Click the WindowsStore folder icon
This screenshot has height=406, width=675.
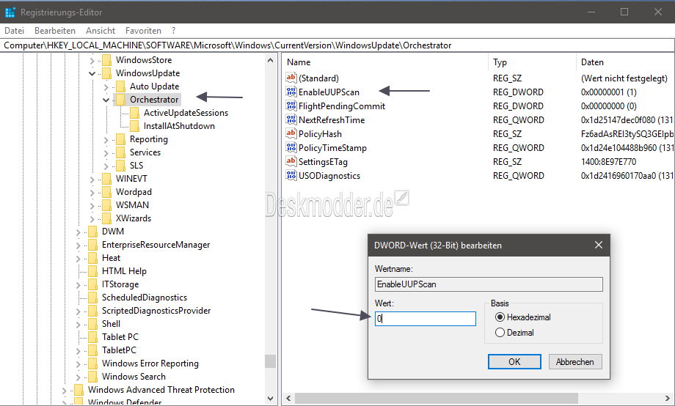(107, 60)
